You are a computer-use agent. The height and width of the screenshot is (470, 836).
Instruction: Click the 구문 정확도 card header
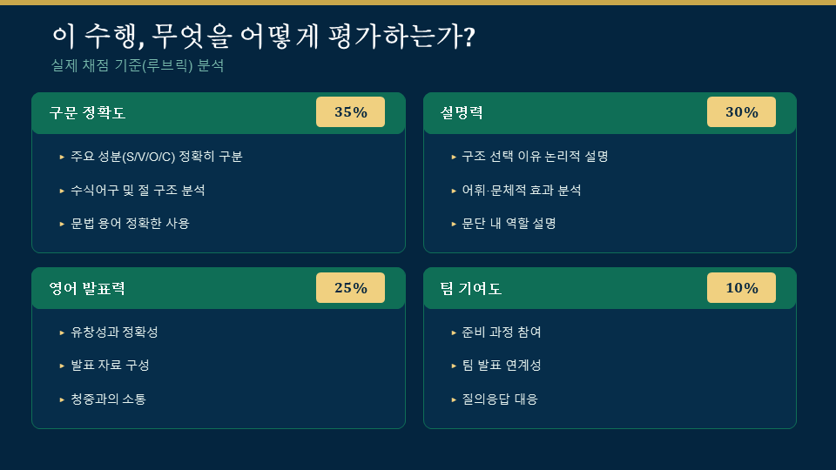tap(219, 113)
